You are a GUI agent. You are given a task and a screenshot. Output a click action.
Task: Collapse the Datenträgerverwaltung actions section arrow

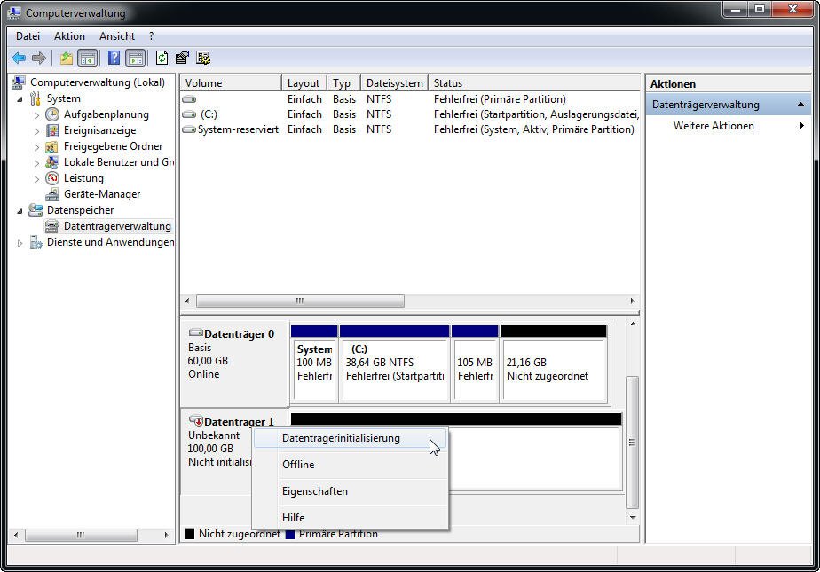pos(800,105)
